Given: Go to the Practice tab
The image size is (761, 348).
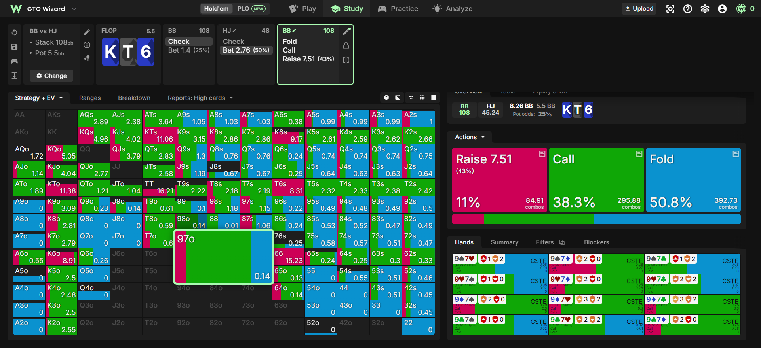Looking at the screenshot, I should (x=398, y=9).
